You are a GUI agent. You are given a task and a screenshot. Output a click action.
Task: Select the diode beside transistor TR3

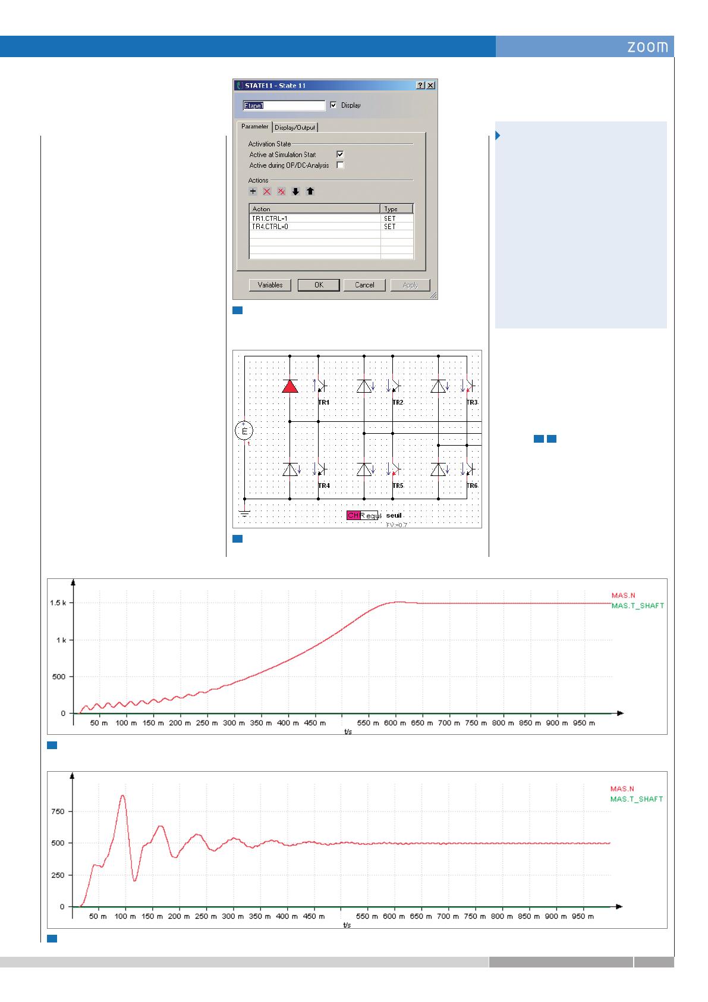[438, 386]
